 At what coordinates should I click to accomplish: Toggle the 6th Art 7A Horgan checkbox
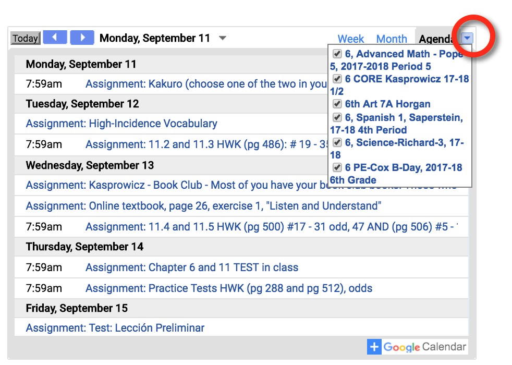point(337,104)
